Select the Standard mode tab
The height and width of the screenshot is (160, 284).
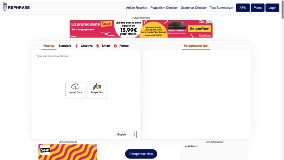[65, 46]
